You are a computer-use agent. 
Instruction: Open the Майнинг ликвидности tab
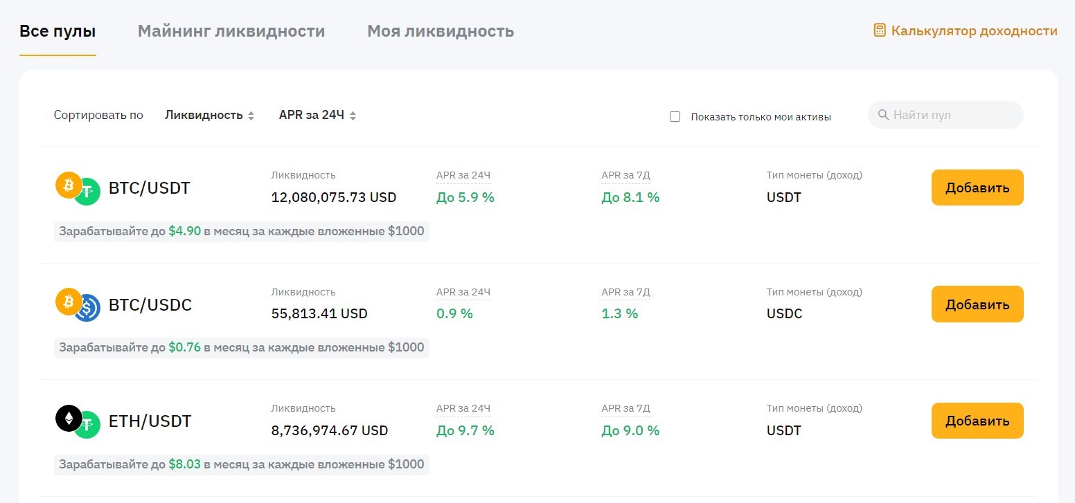[x=231, y=31]
